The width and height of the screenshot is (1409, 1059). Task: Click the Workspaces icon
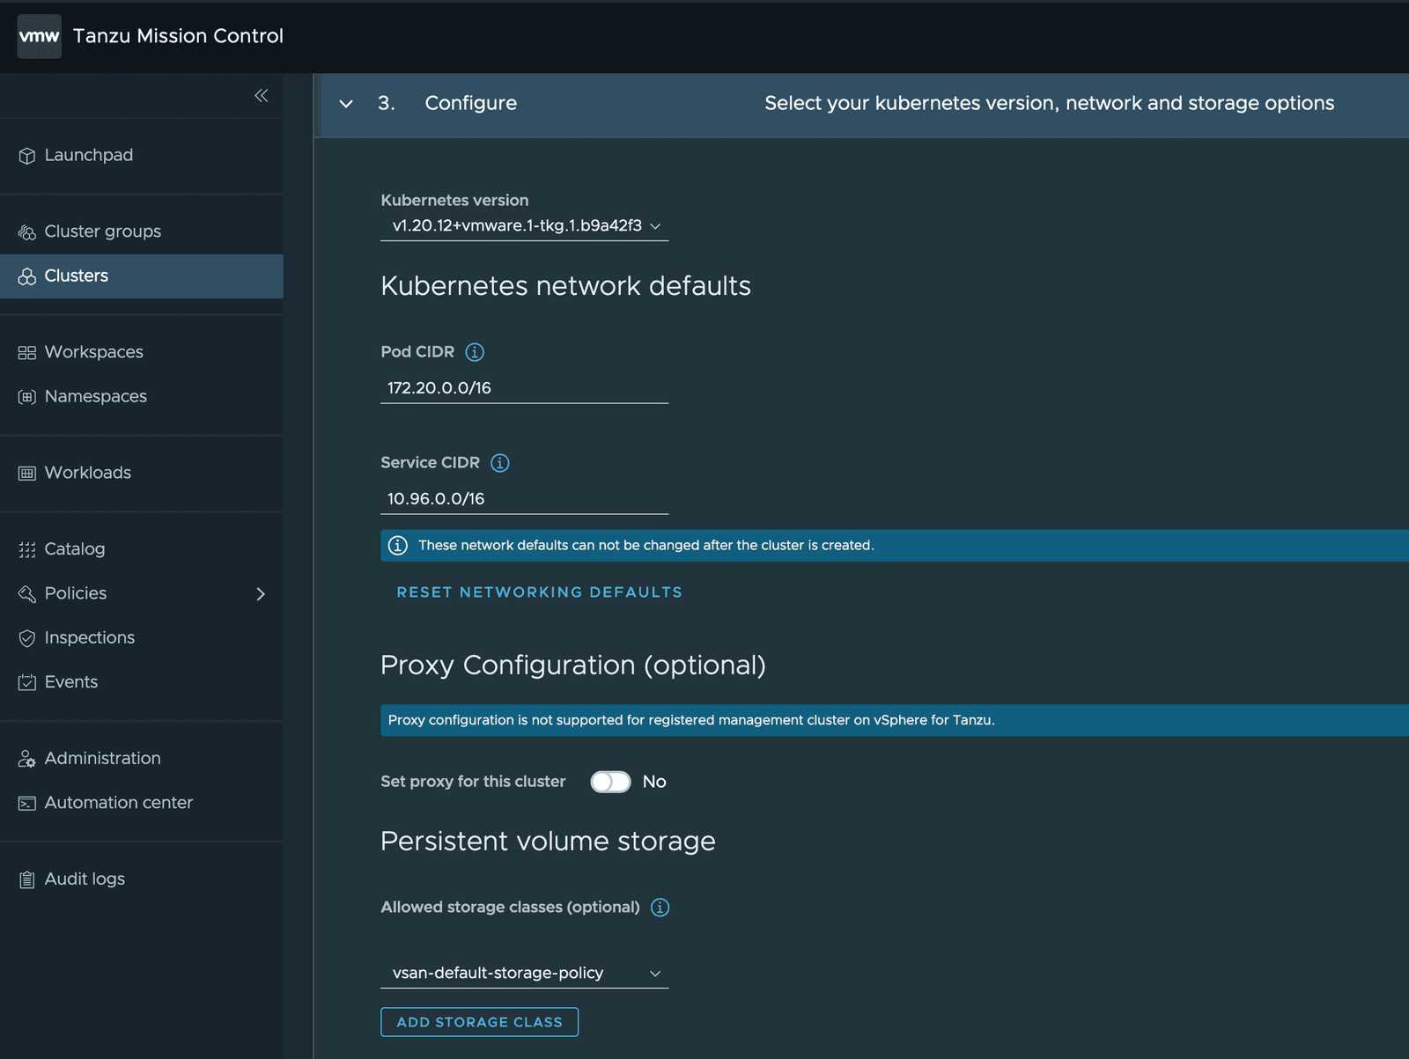point(26,351)
